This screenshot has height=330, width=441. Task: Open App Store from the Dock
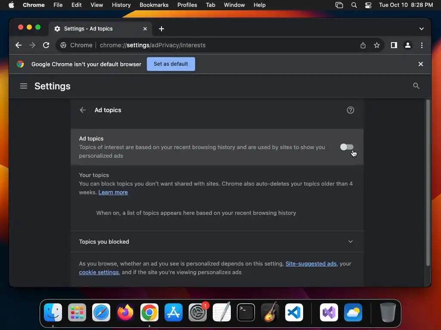(x=174, y=312)
